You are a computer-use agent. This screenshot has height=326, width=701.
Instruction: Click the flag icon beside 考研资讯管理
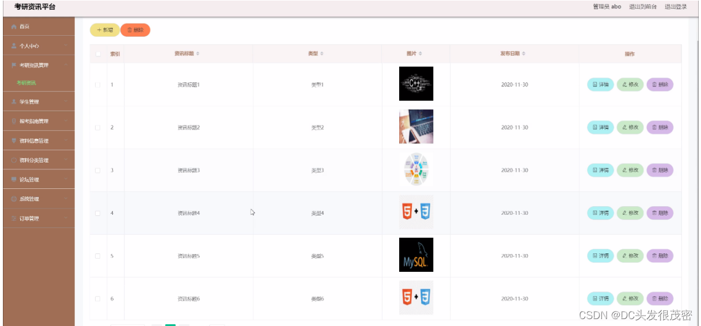point(14,65)
